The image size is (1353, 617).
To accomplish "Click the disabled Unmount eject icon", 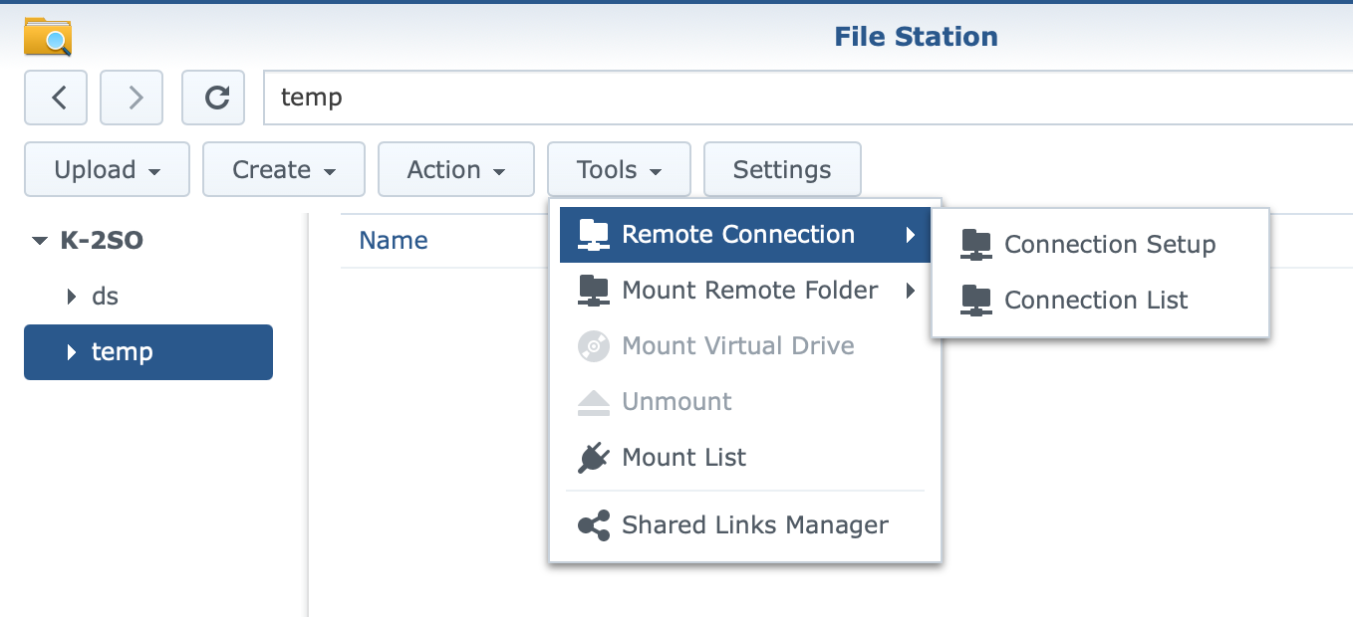I will [594, 402].
